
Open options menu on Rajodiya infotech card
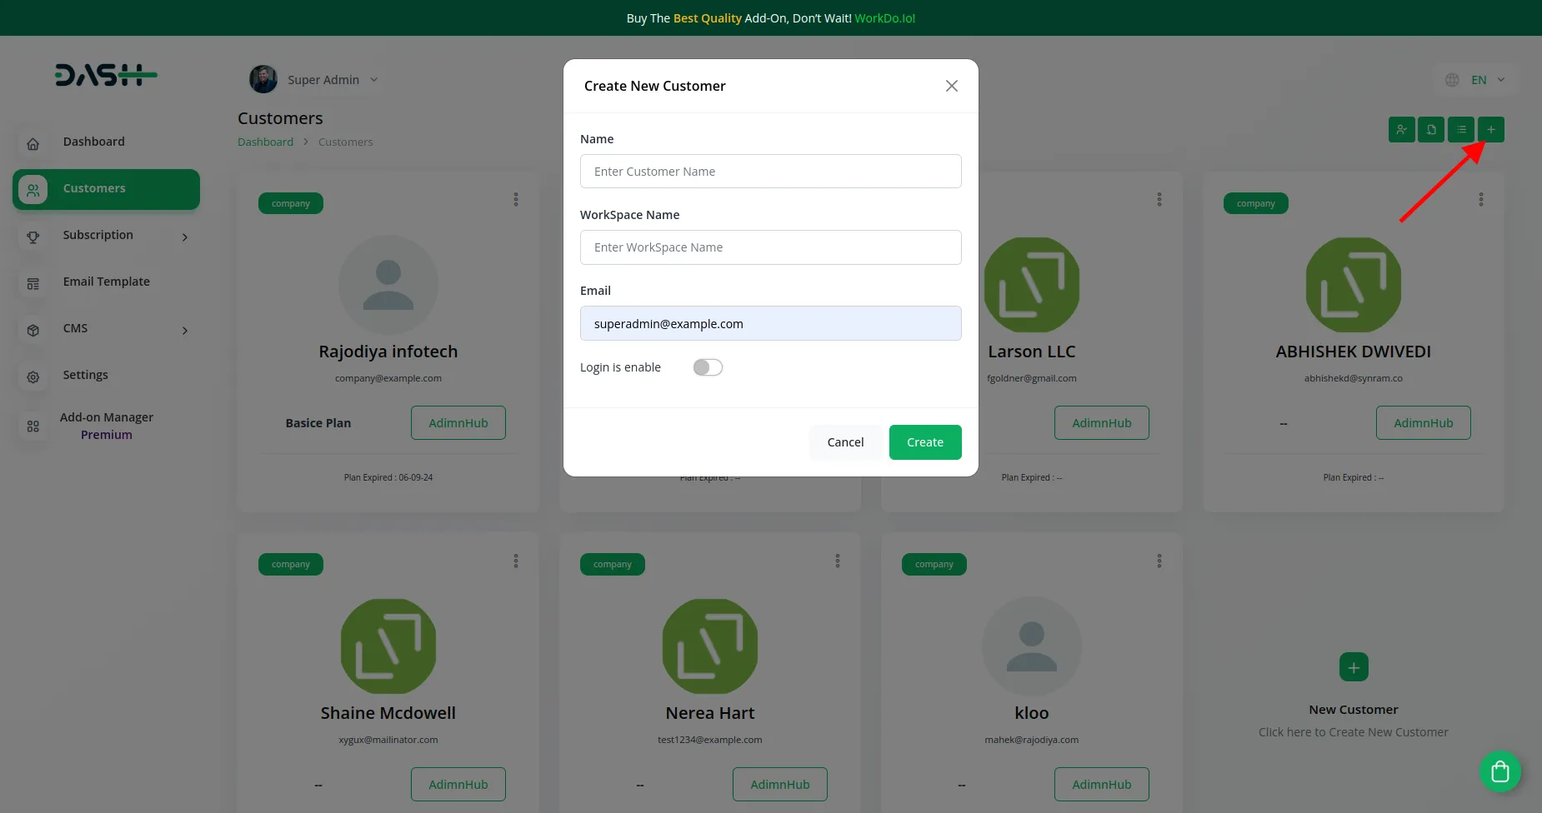(x=516, y=200)
